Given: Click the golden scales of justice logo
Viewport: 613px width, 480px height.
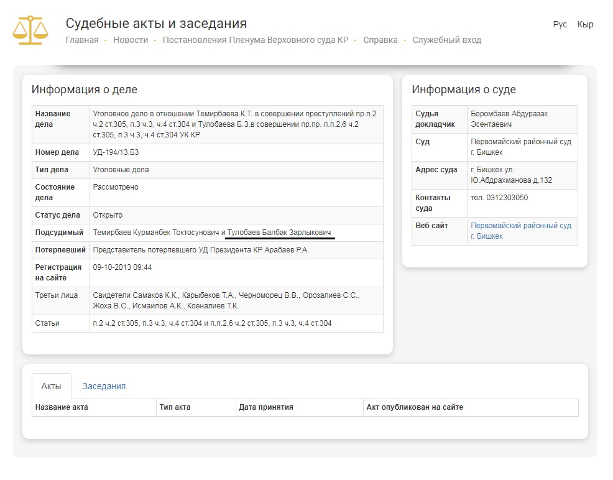Looking at the screenshot, I should 30,29.
